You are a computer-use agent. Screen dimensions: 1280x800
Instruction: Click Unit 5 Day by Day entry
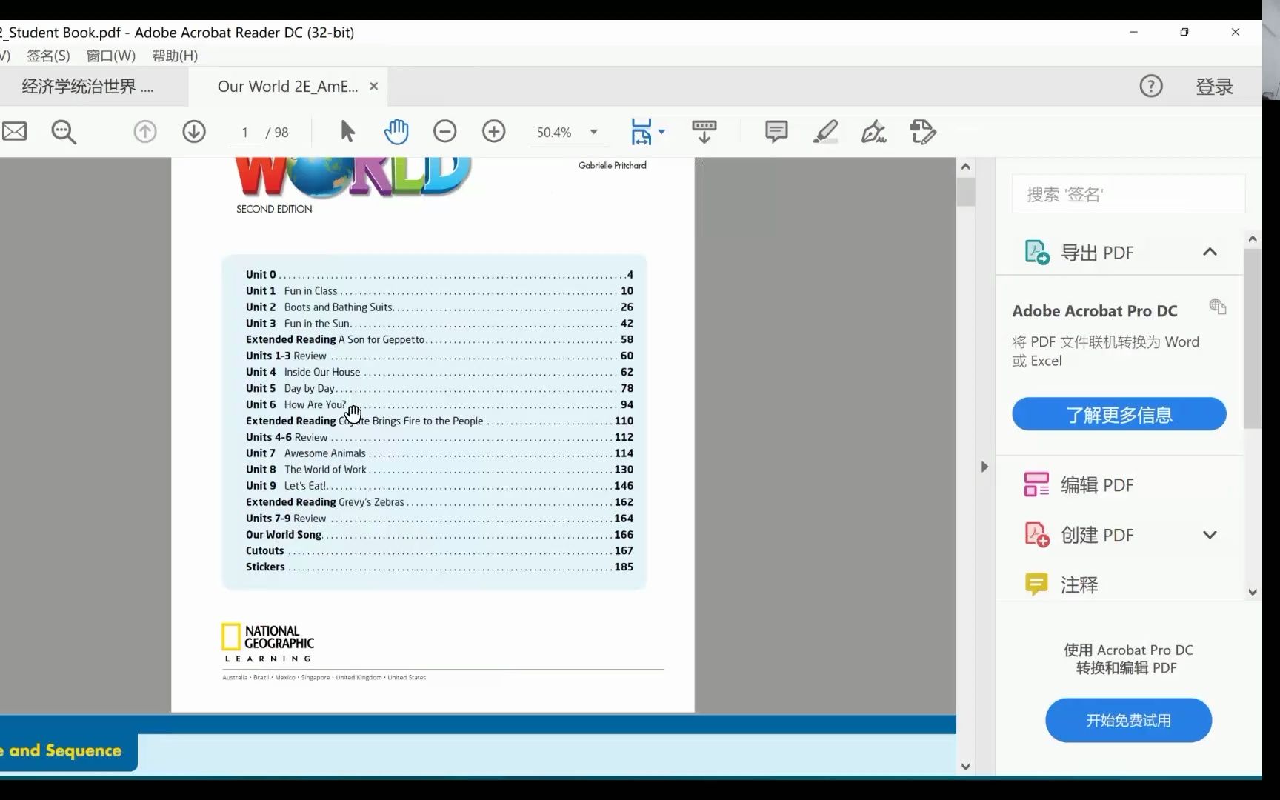pos(439,388)
